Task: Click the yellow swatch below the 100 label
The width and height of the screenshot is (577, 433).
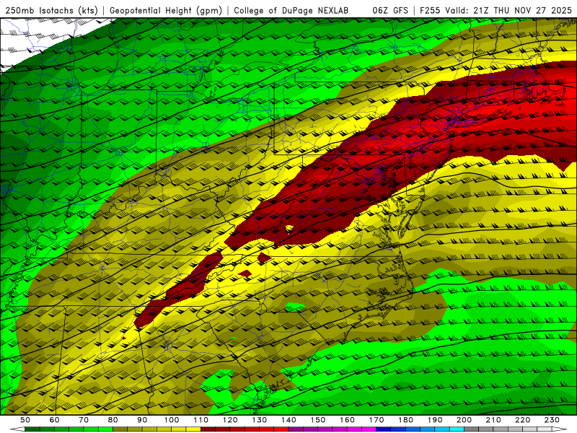Action: [178, 429]
